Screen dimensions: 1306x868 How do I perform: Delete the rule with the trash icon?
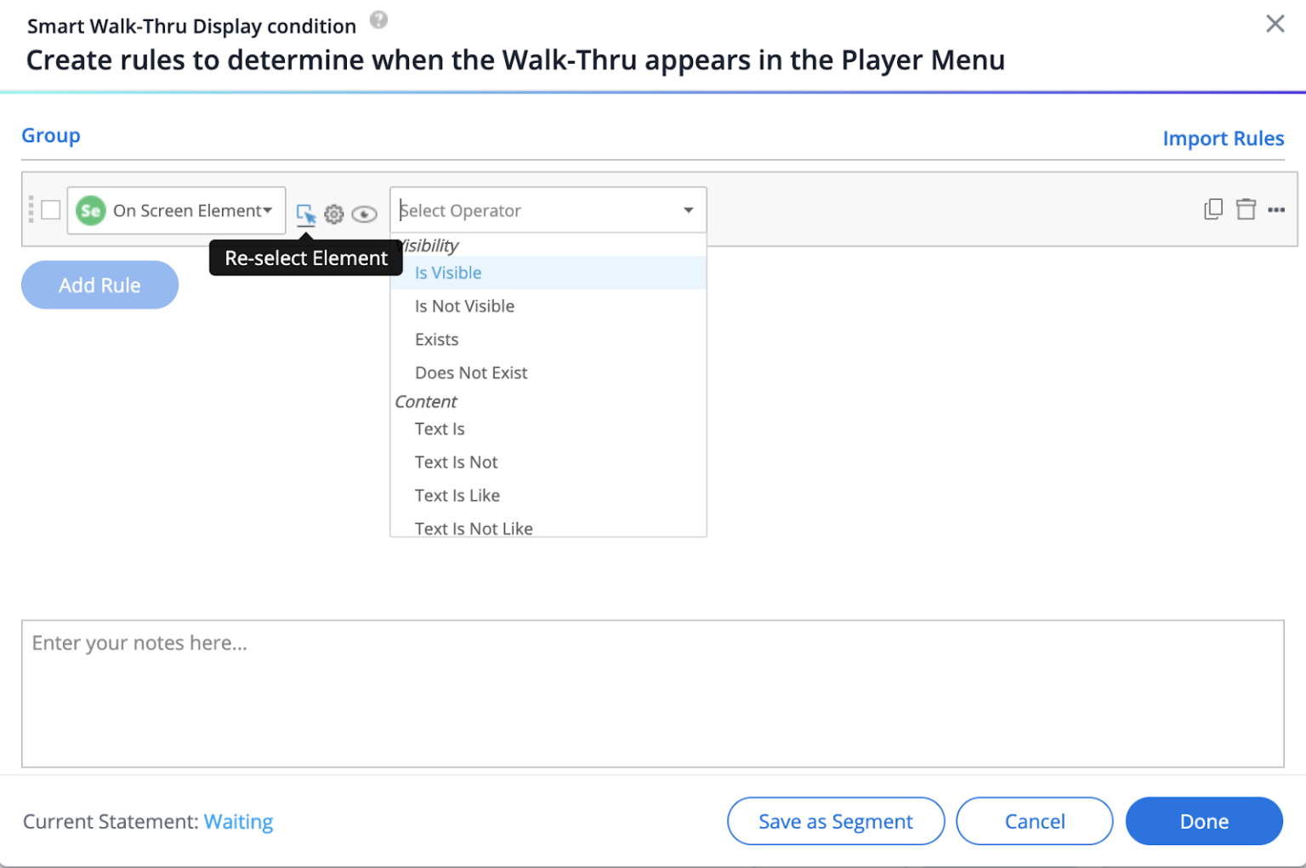[1246, 208]
